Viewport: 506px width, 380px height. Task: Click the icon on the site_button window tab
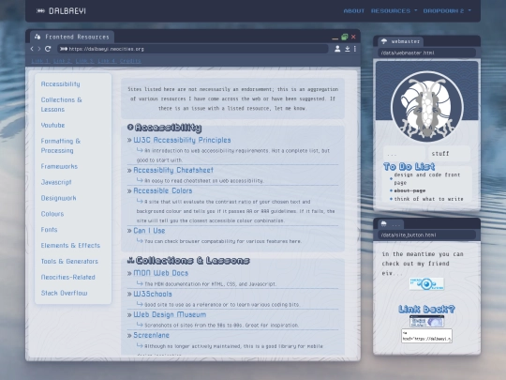pos(383,223)
